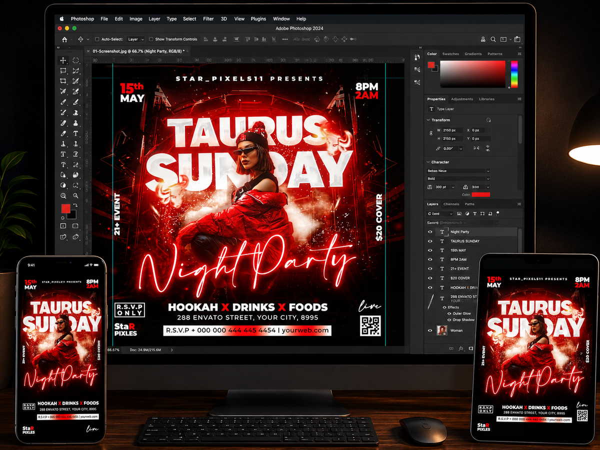
Task: Open the File menu
Action: tap(104, 18)
